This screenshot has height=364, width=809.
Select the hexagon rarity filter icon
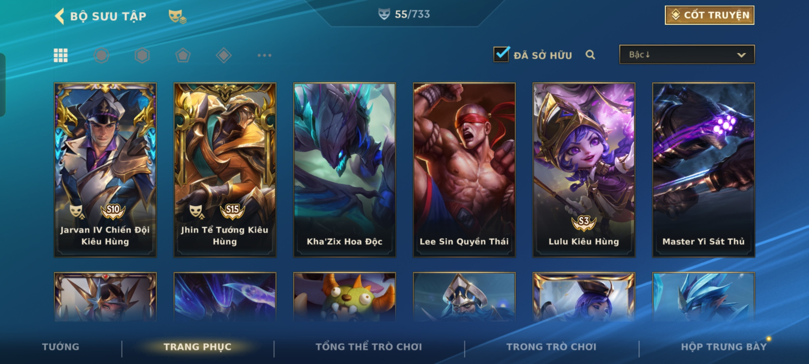point(142,55)
